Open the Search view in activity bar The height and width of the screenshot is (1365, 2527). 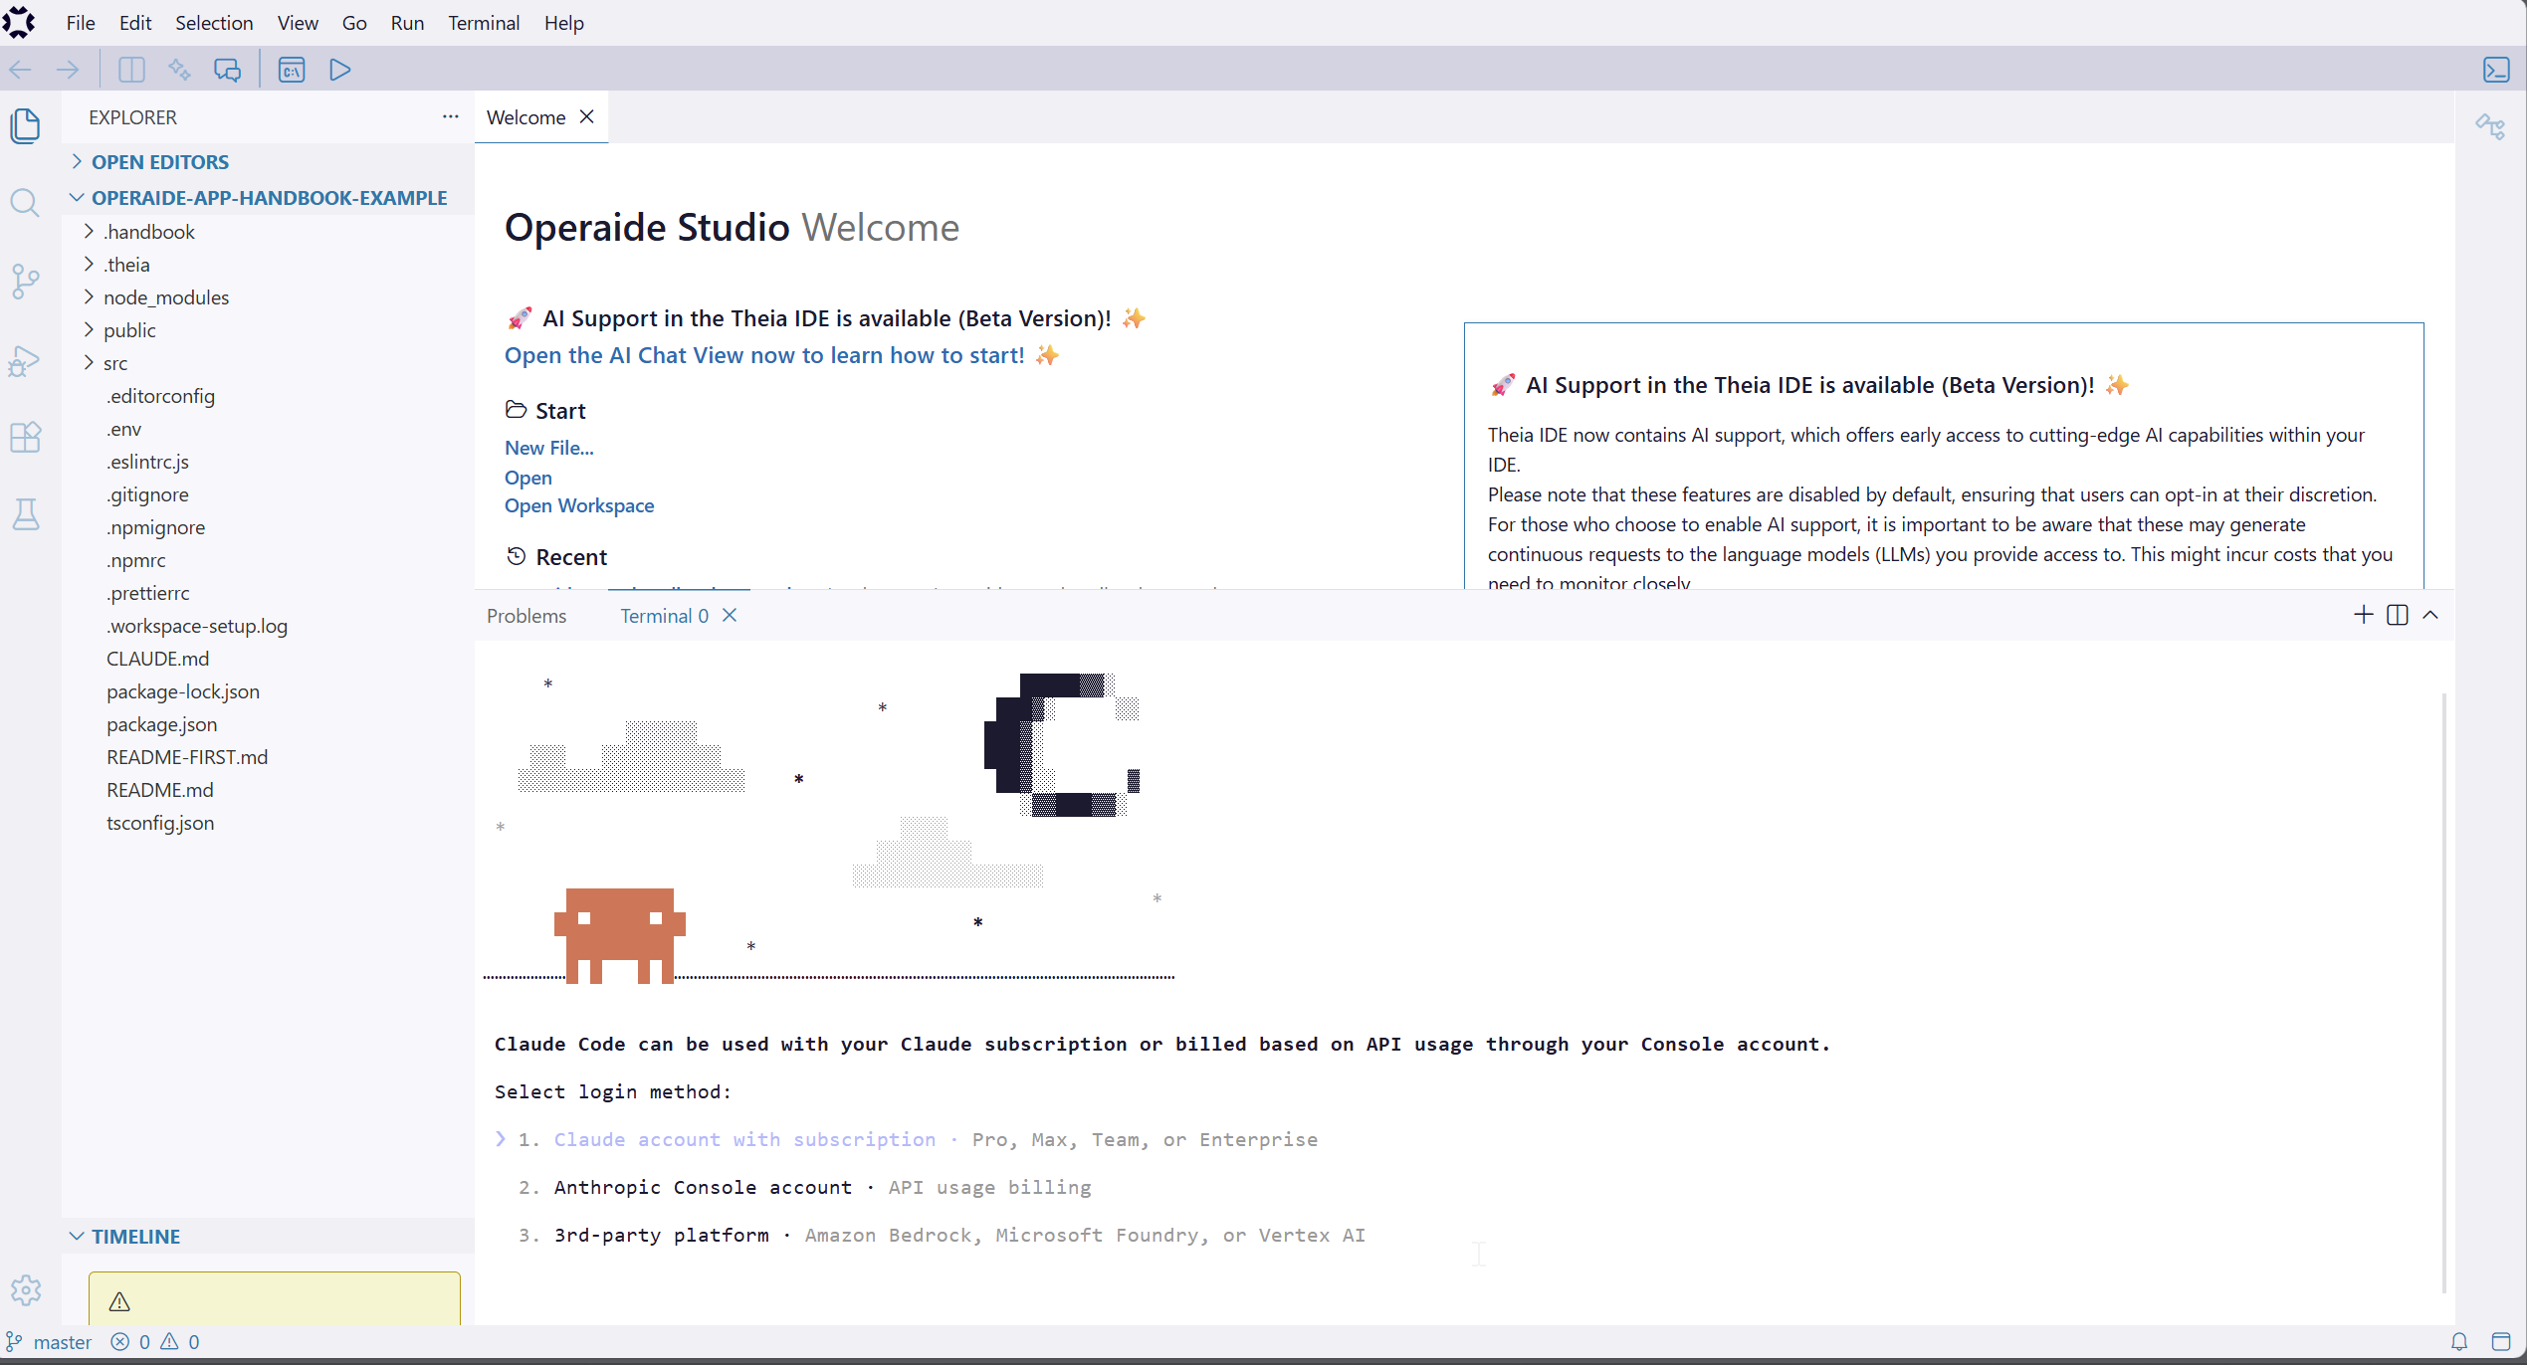(x=26, y=204)
